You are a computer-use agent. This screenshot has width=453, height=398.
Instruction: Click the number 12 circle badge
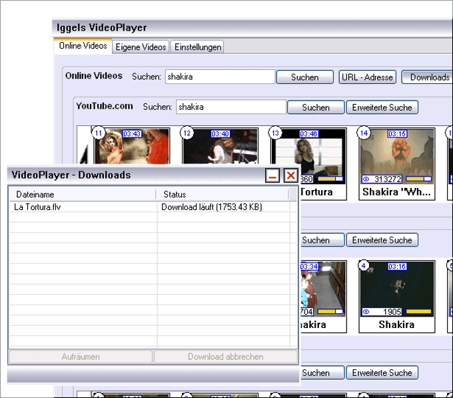pos(187,133)
